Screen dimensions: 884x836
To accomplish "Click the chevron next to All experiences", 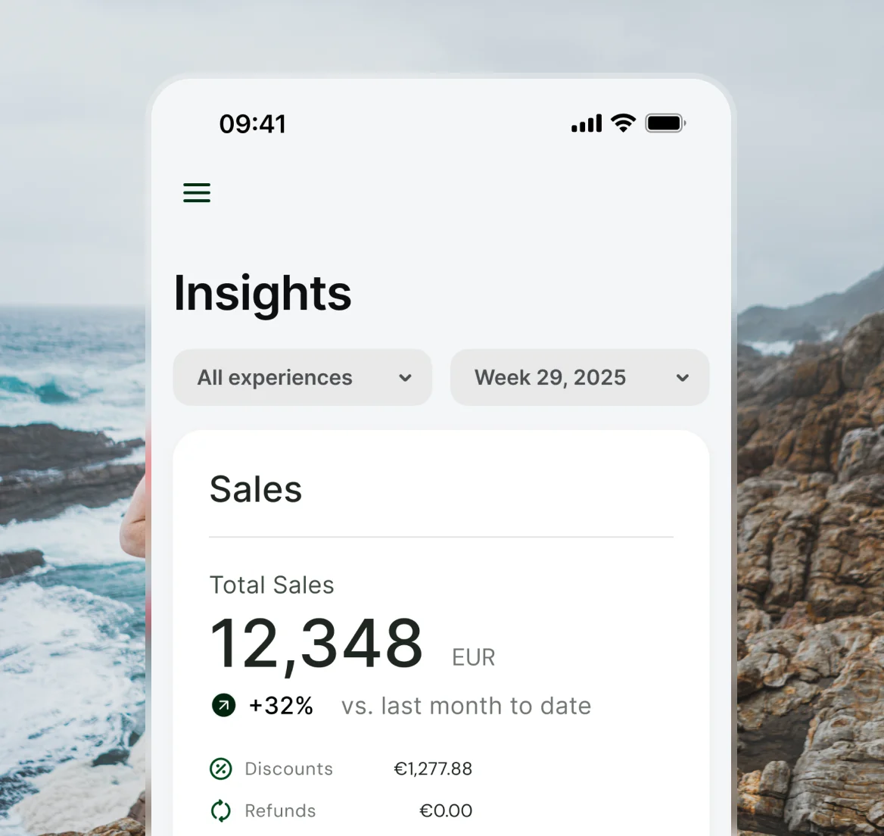I will 405,377.
